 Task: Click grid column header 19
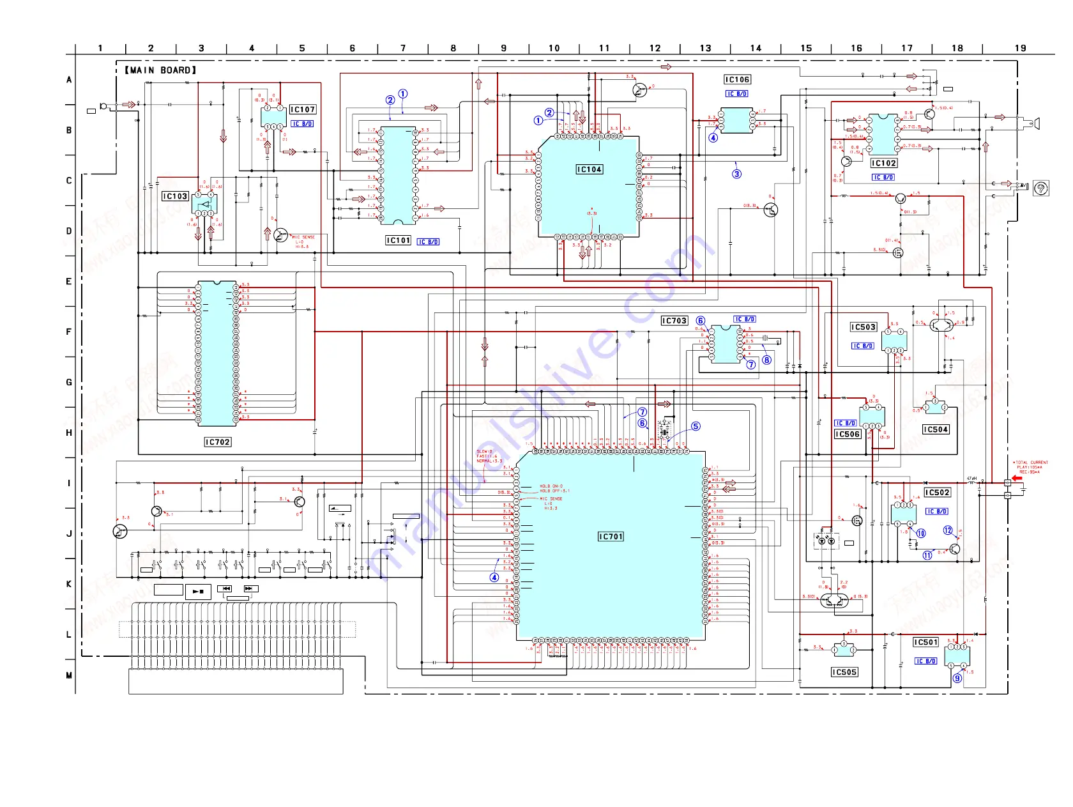(1021, 49)
